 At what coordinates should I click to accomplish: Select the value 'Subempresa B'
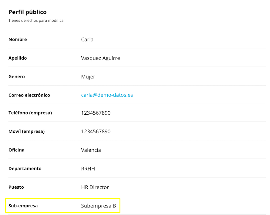coord(99,206)
